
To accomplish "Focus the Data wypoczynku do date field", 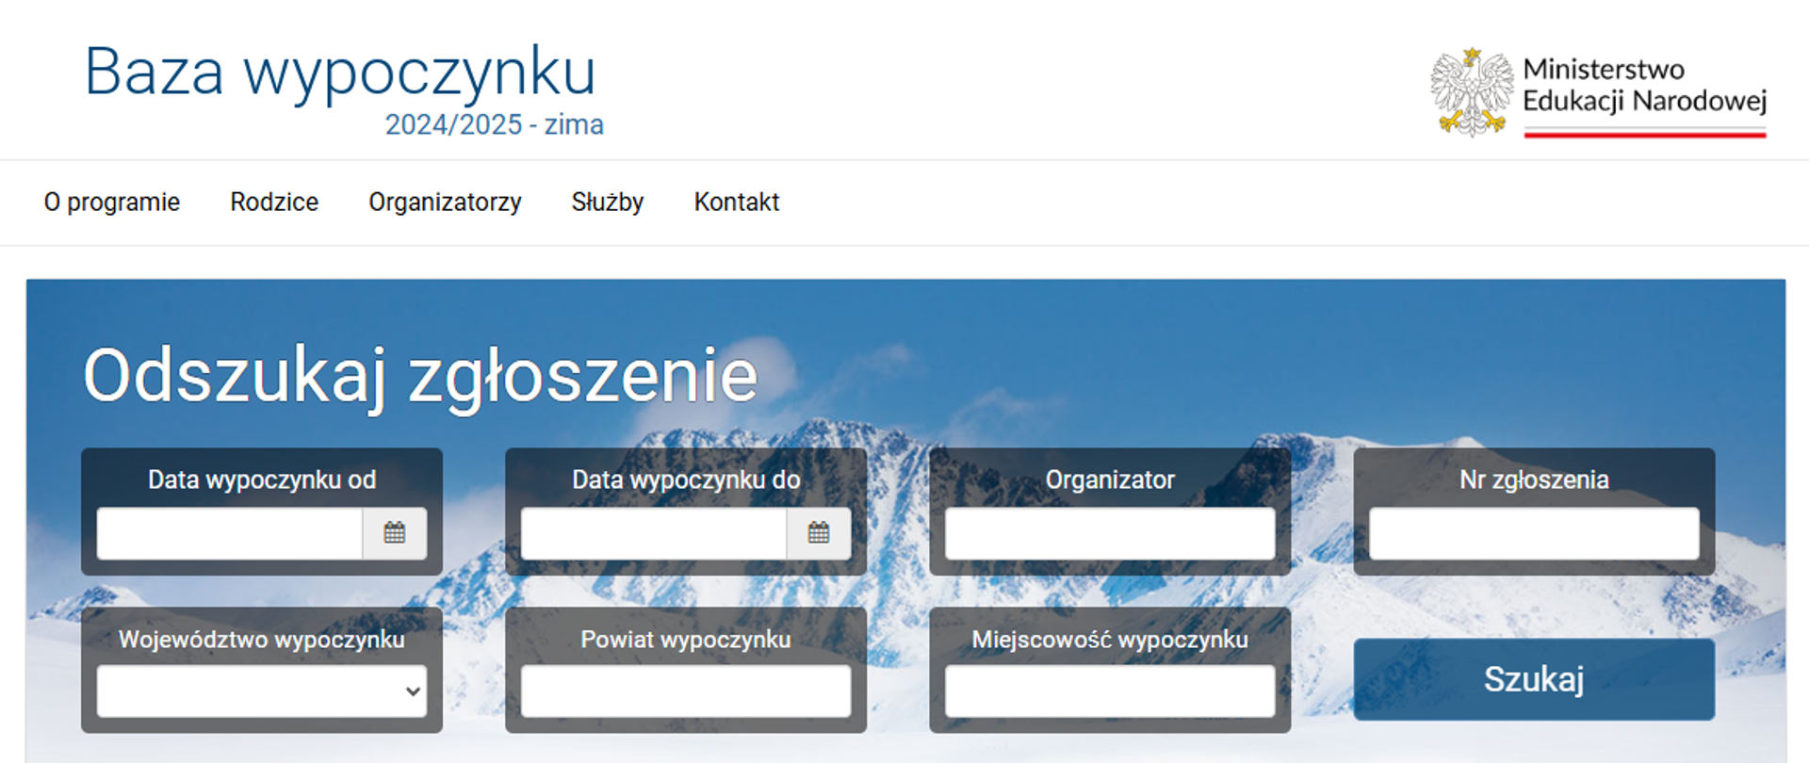I will pos(653,533).
